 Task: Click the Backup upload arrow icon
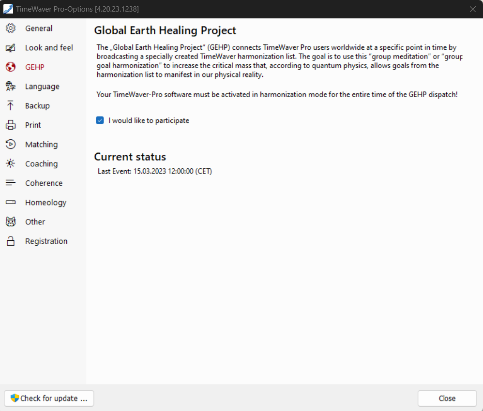pos(11,105)
